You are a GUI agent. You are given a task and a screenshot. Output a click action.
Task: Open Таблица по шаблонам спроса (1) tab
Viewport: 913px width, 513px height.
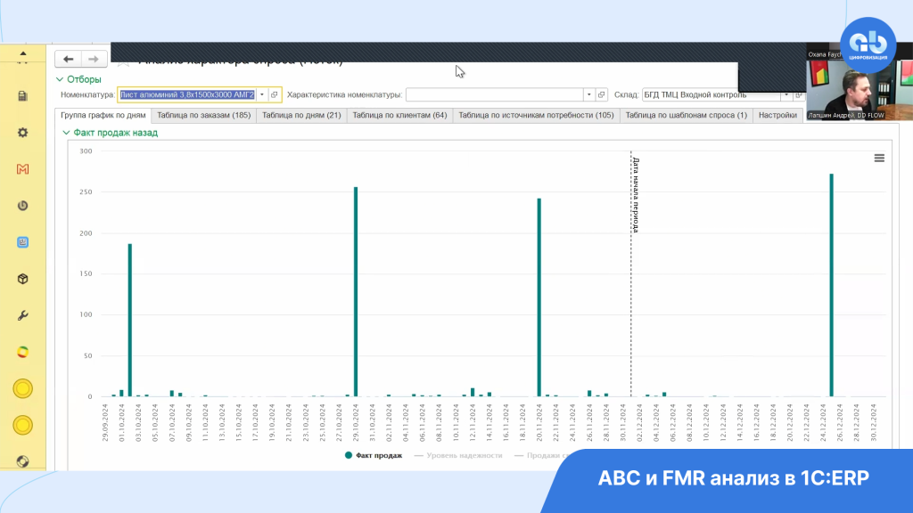click(686, 115)
